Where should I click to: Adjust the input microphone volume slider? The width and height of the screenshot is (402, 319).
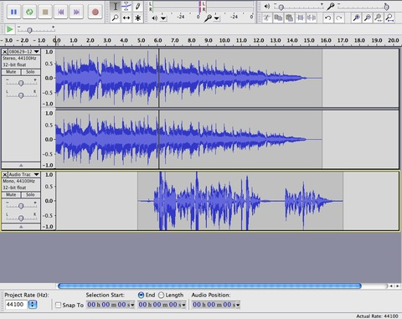tap(363, 7)
